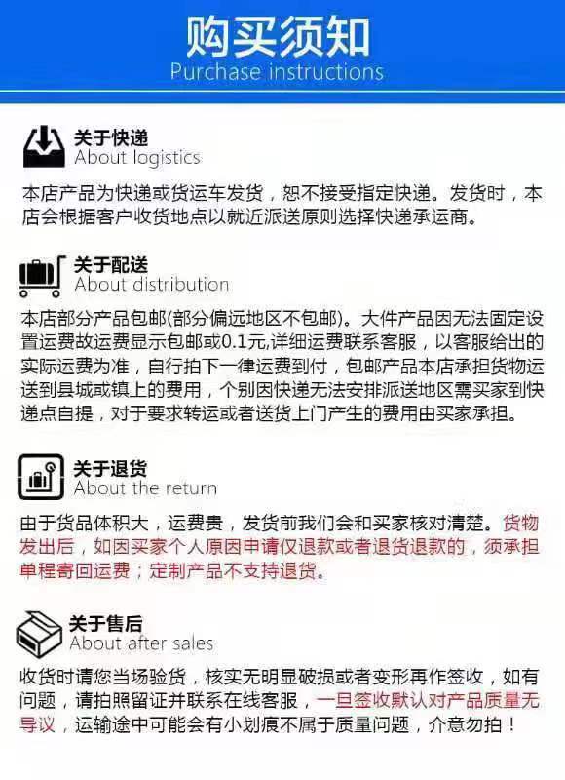Select the 关于快递 heading
This screenshot has height=780, width=565.
point(111,137)
